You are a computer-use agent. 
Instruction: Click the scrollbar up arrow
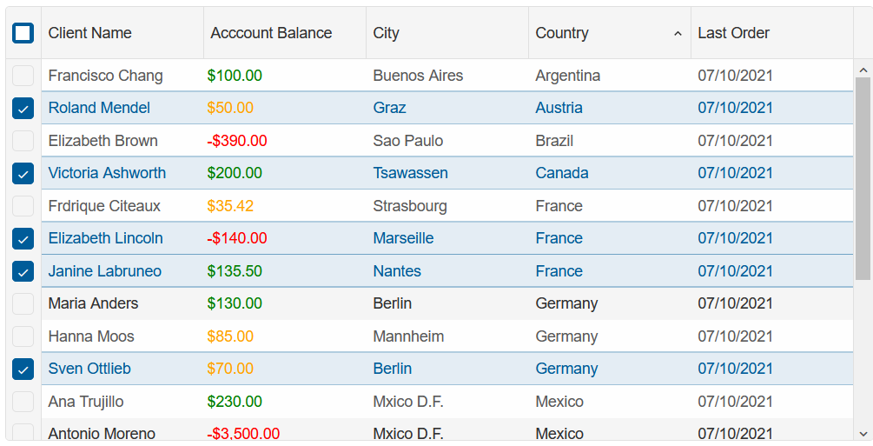click(x=863, y=70)
